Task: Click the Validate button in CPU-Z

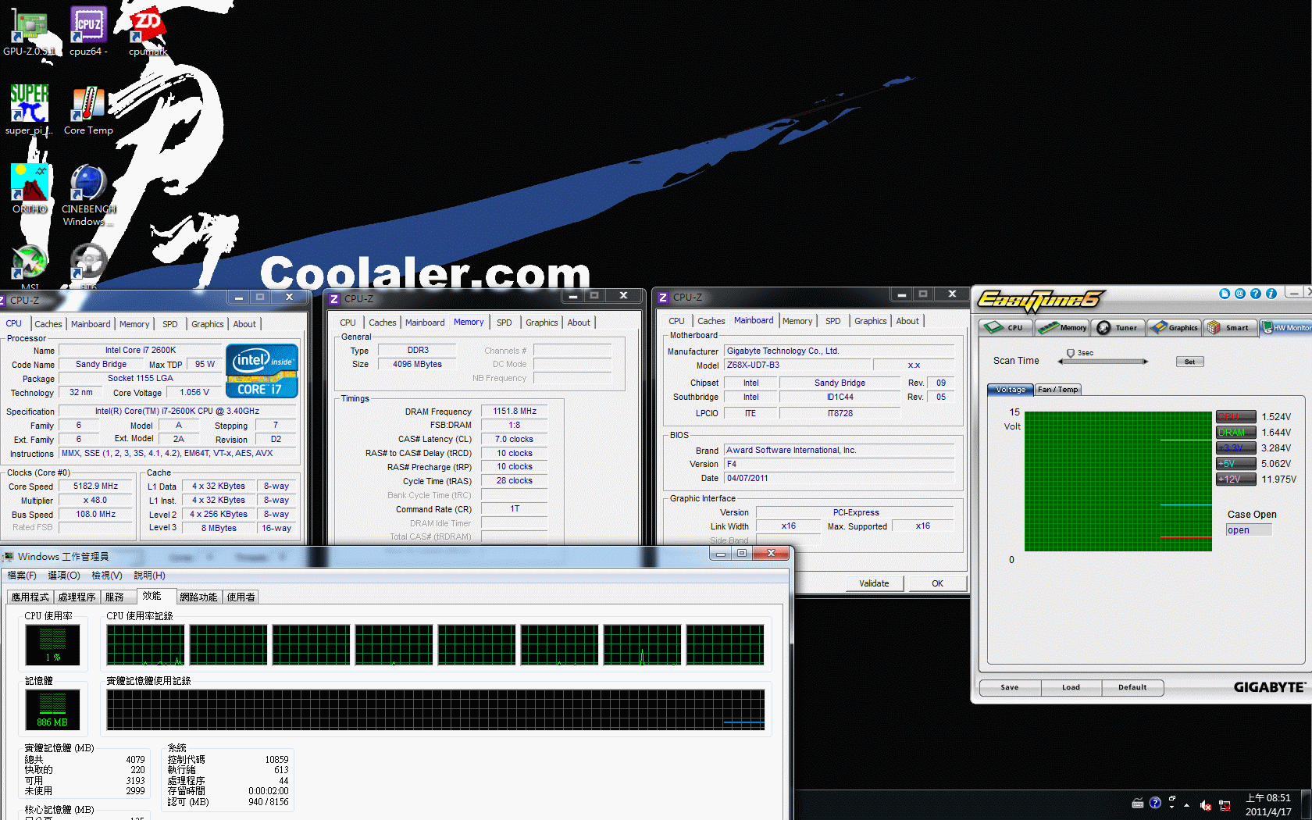Action: tap(875, 583)
